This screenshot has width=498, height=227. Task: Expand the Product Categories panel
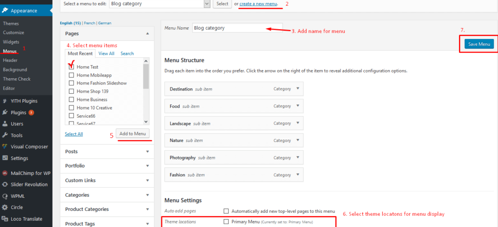pos(147,209)
